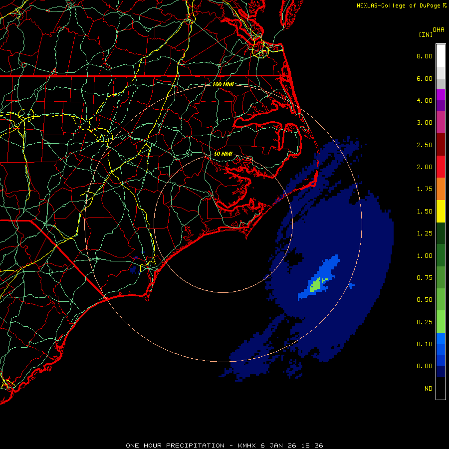Click the 1.75 legend value

[425, 189]
